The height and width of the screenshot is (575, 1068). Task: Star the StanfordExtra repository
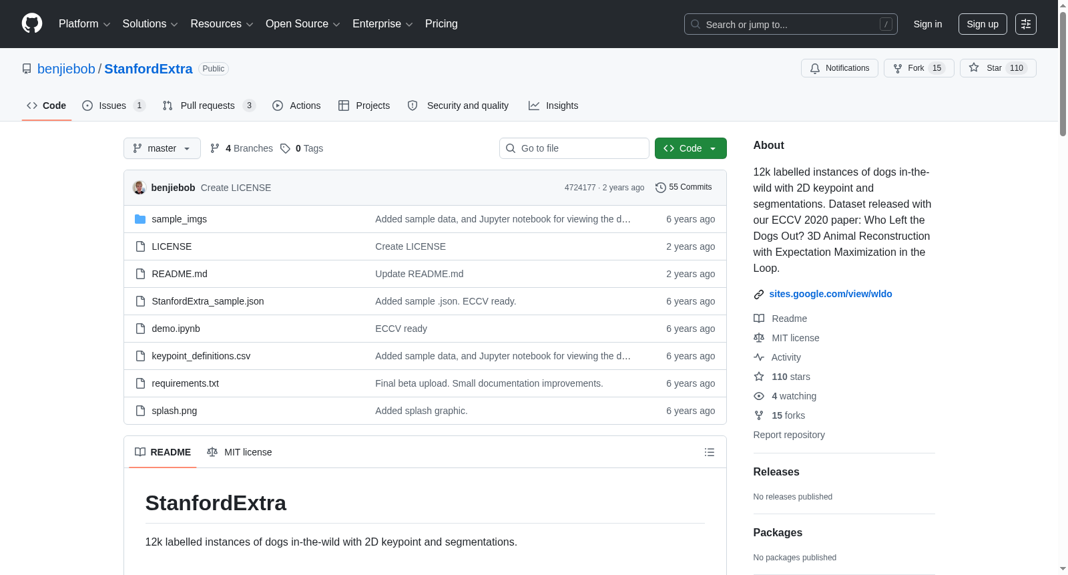998,68
